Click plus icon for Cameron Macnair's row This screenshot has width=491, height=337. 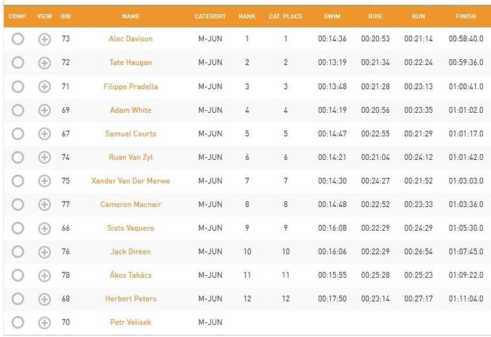(x=44, y=205)
